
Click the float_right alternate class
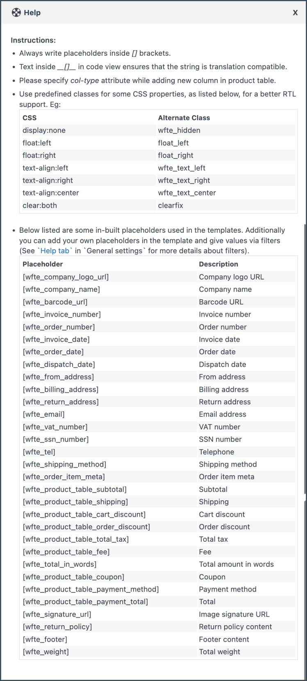click(175, 155)
